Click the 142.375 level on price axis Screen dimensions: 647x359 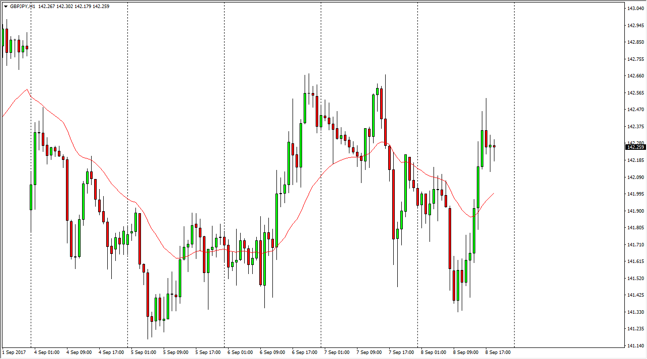pyautogui.click(x=635, y=127)
